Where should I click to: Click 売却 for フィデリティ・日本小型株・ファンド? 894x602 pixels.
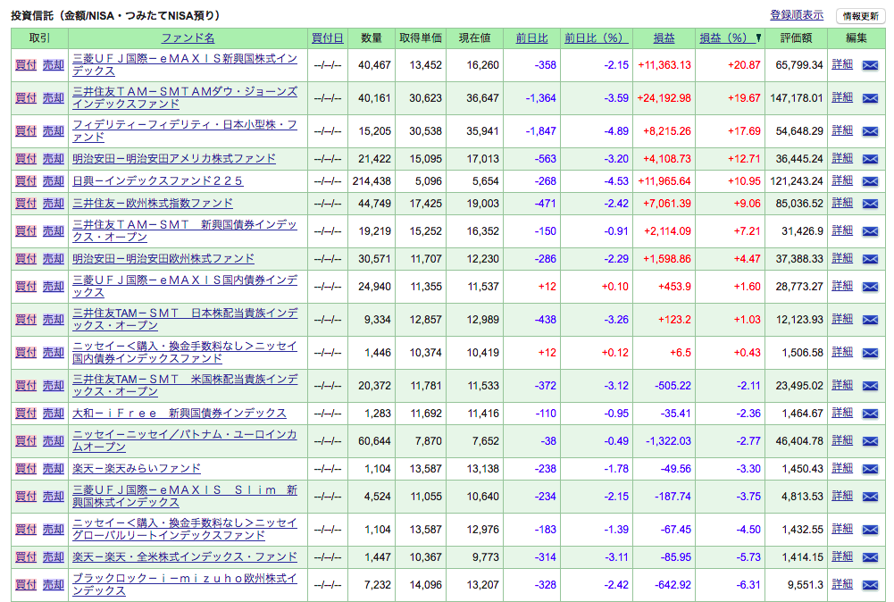(x=54, y=131)
